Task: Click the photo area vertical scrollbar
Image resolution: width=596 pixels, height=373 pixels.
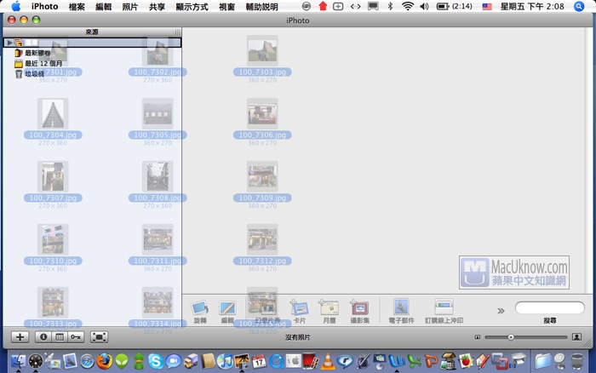Action: pos(589,160)
